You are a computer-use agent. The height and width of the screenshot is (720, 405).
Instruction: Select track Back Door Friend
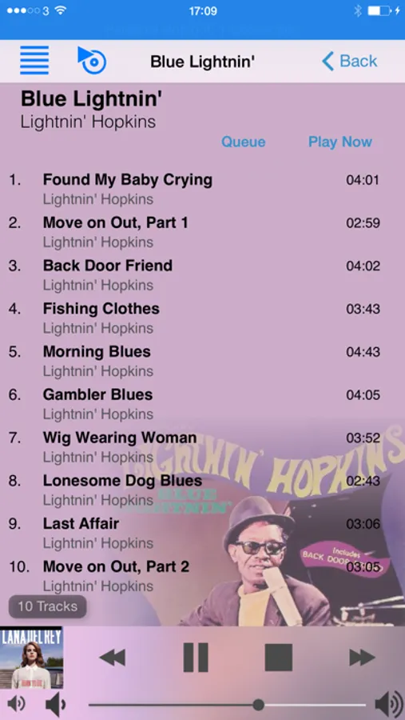202,274
